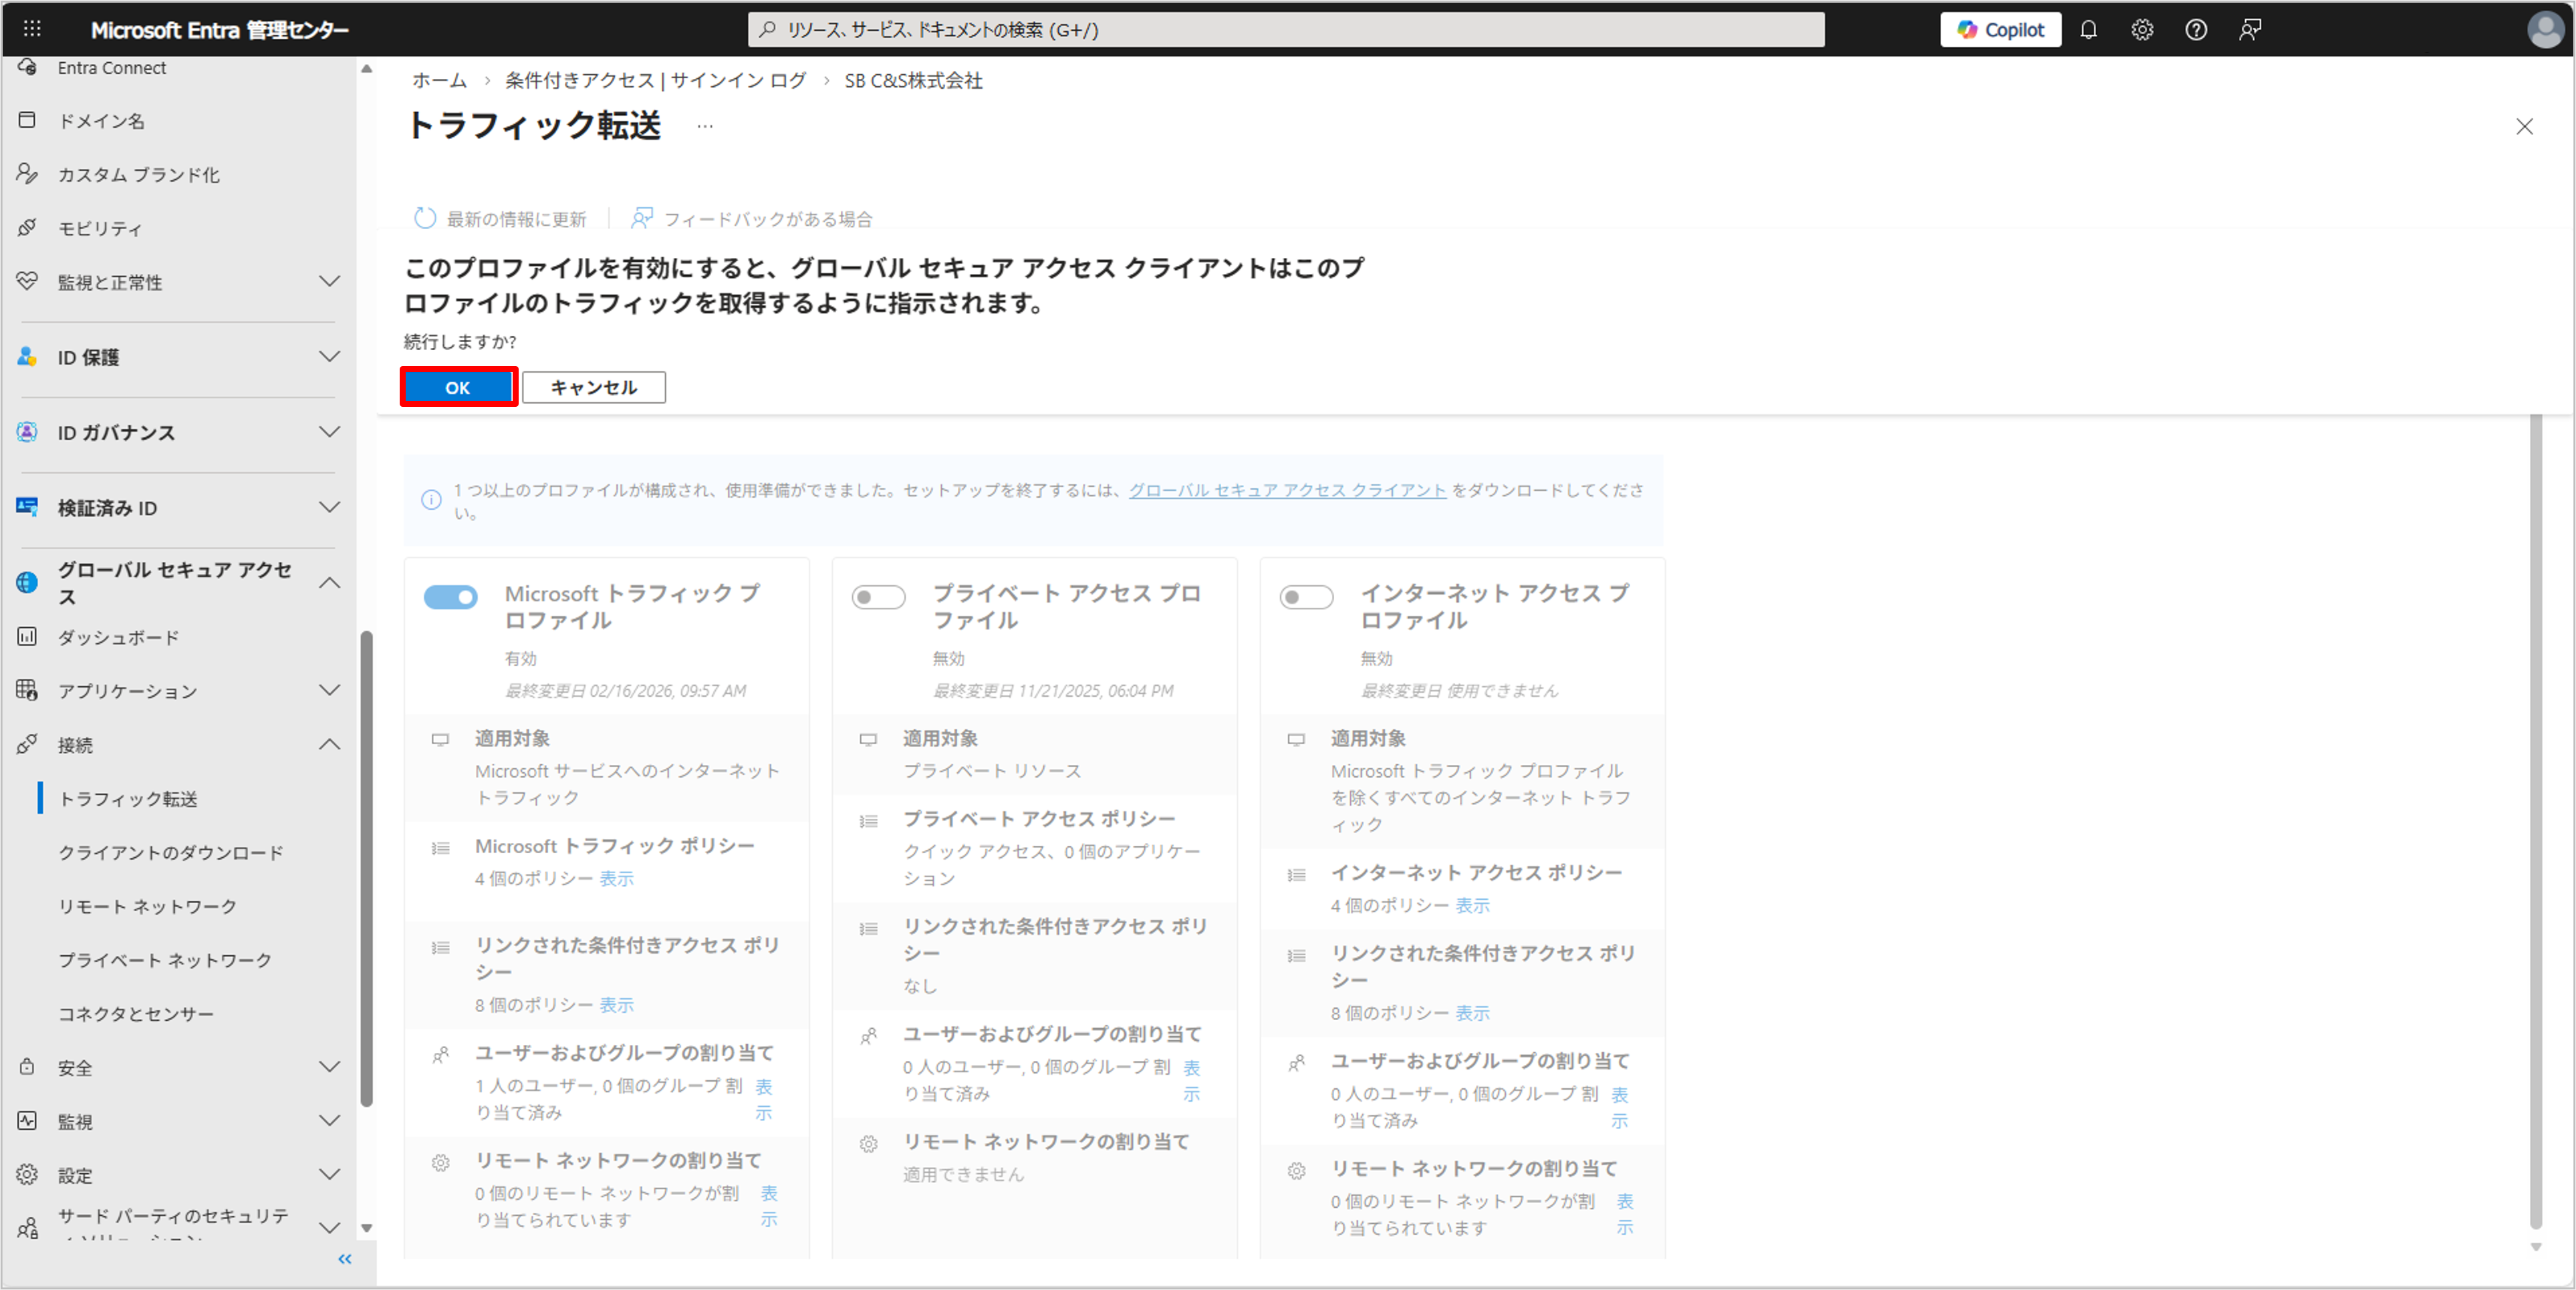Click the feedback icon in top bar
The height and width of the screenshot is (1290, 2576).
click(2250, 30)
